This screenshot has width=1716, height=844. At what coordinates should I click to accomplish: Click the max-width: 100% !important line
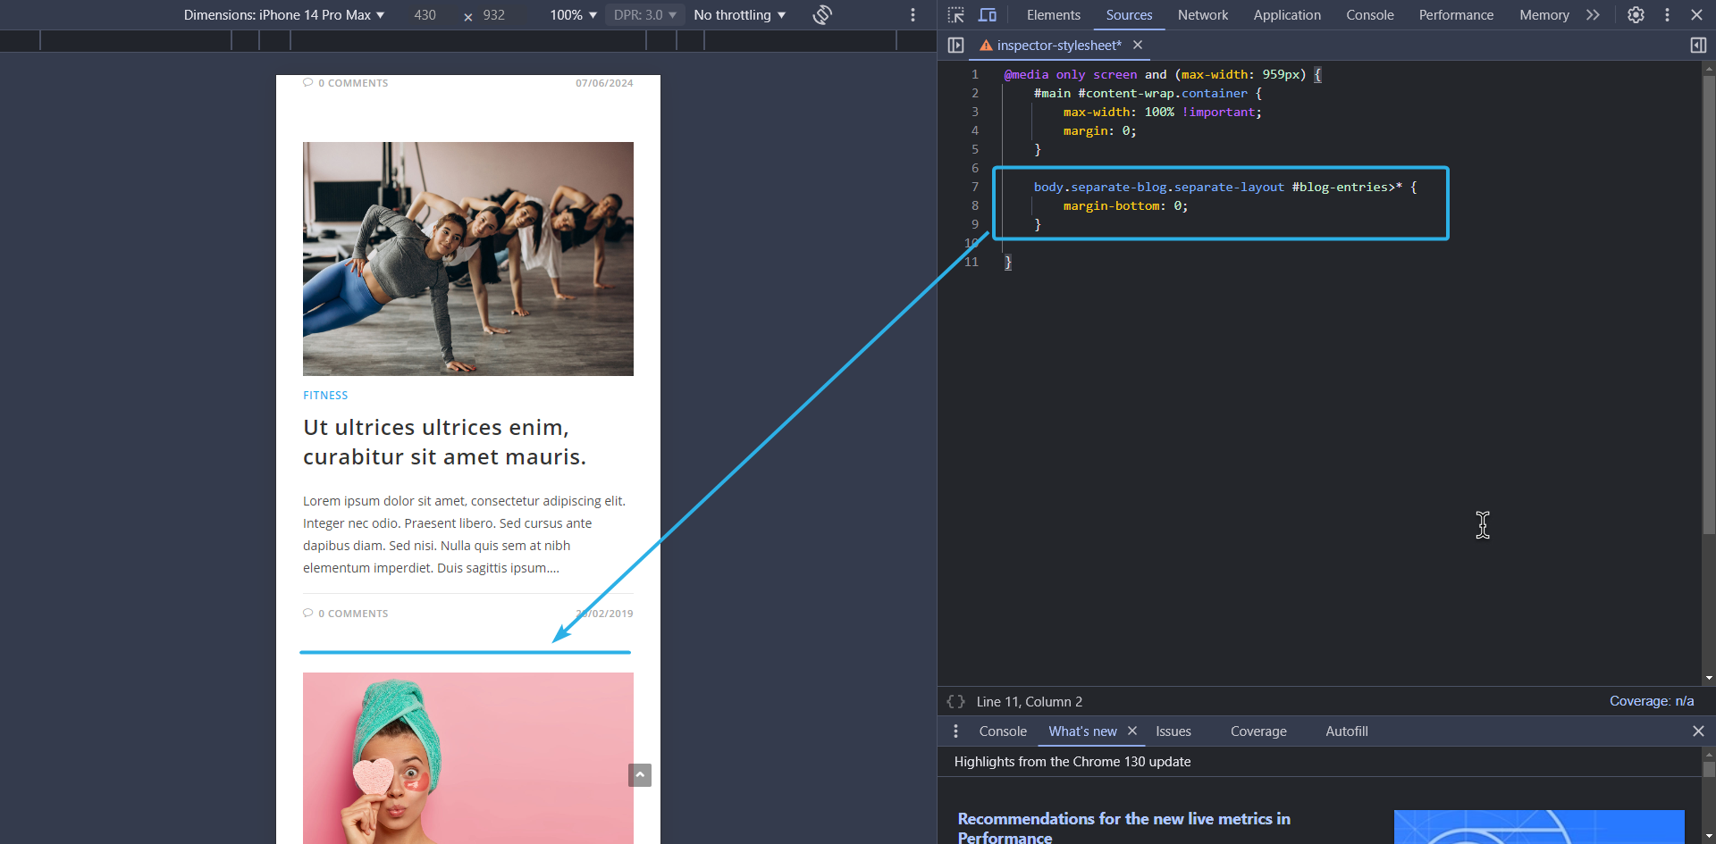pos(1162,112)
